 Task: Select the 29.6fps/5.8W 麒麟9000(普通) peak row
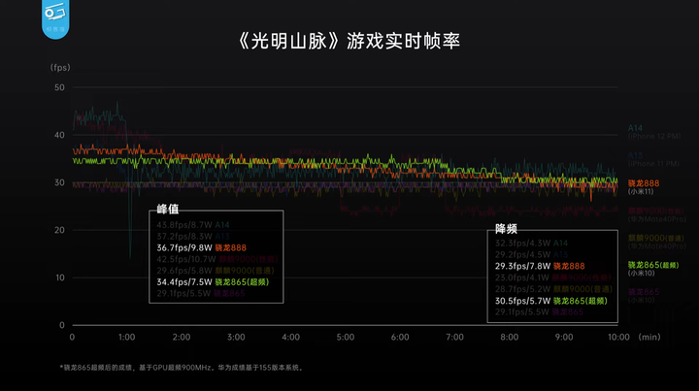tap(216, 271)
